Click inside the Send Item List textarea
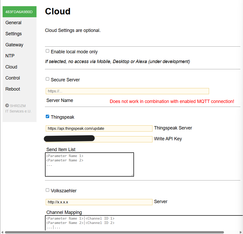The width and height of the screenshot is (243, 234). point(89,164)
